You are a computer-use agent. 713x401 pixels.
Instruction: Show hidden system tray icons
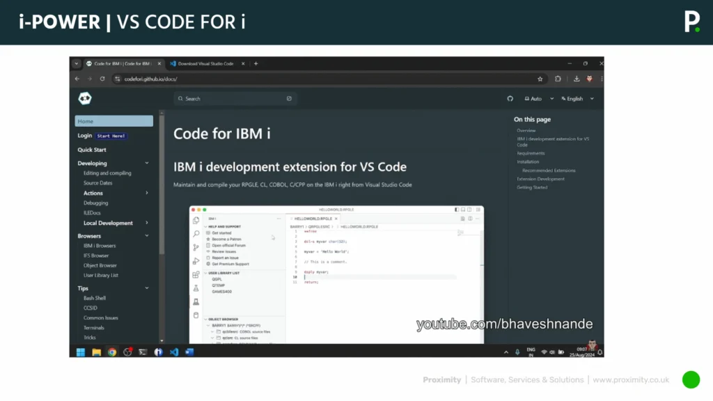[x=506, y=352]
